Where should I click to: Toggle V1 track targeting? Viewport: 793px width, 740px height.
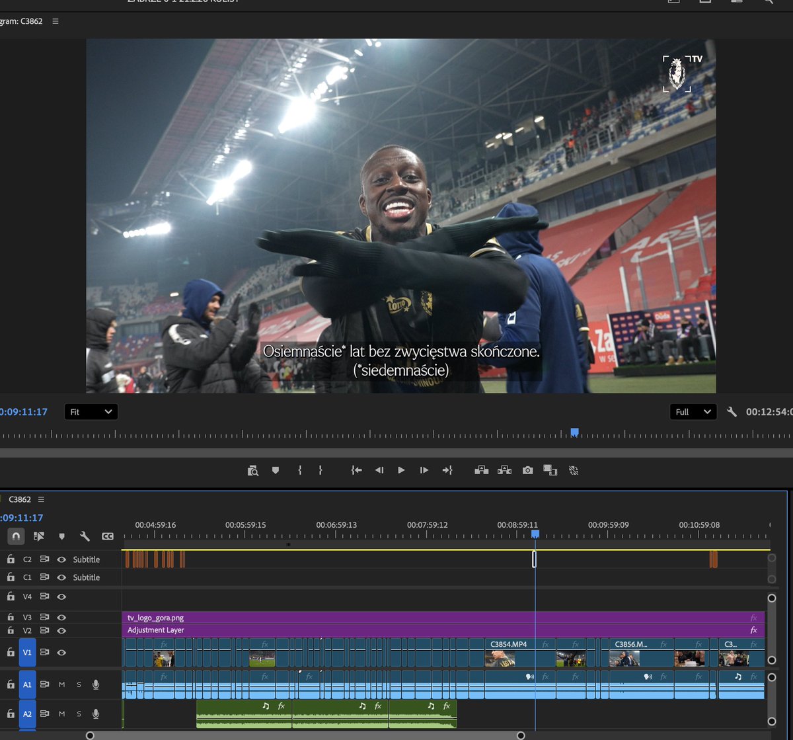[x=27, y=652]
